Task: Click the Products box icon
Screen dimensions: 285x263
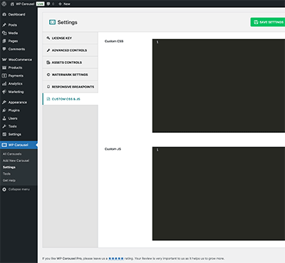Action: [x=4, y=68]
